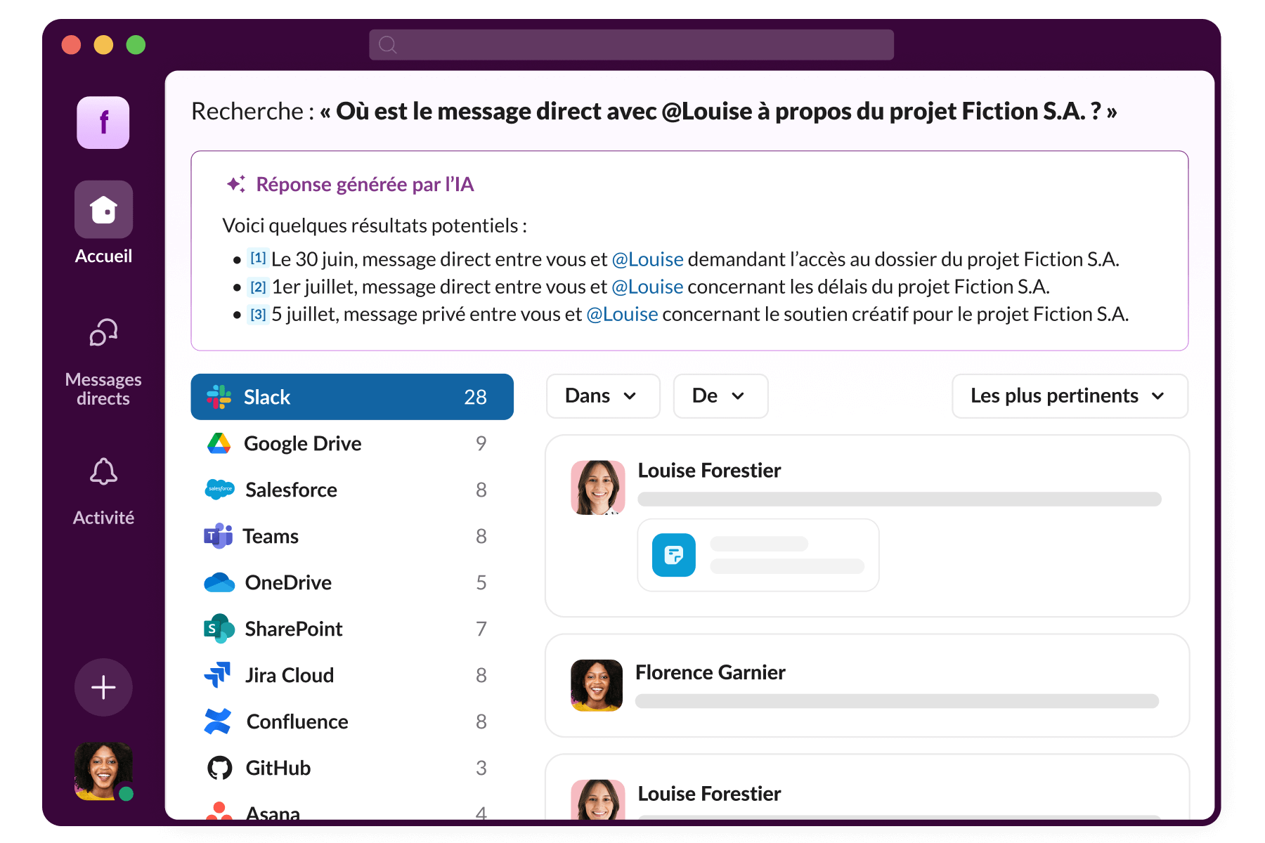Open Les plus pertinents sort dropdown
The height and width of the screenshot is (843, 1265).
1070,396
